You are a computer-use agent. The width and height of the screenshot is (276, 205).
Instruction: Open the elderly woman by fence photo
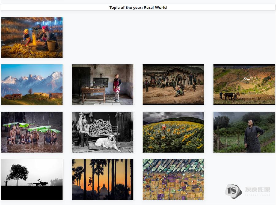point(244,132)
